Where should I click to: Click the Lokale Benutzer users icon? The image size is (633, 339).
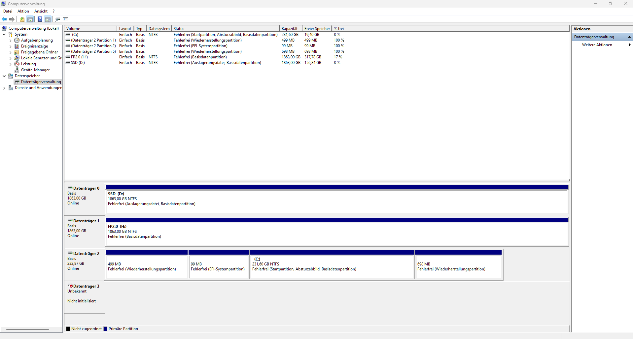tap(17, 58)
